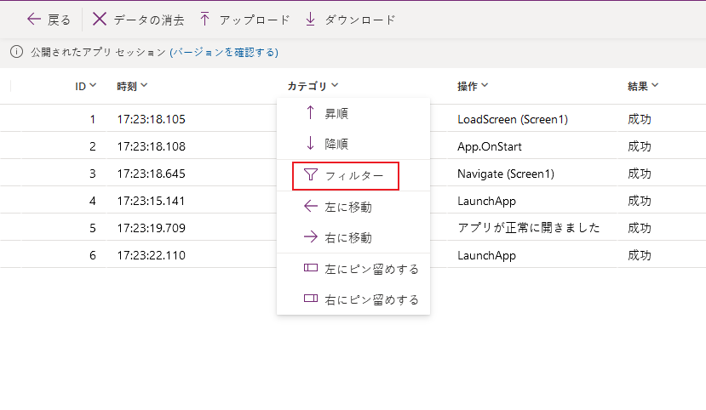Click the funnel icon beside フィルター
The width and height of the screenshot is (706, 410).
(x=311, y=174)
